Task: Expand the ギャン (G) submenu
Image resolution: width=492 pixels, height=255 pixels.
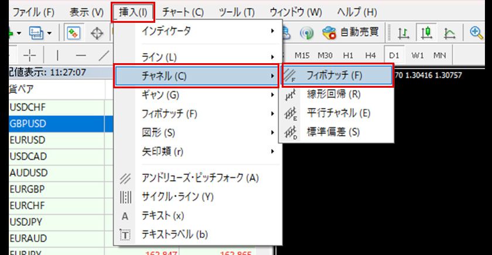Action: (198, 95)
